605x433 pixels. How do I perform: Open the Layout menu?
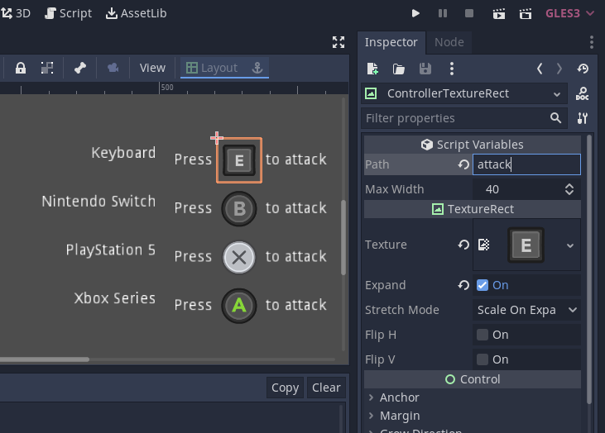(x=212, y=68)
